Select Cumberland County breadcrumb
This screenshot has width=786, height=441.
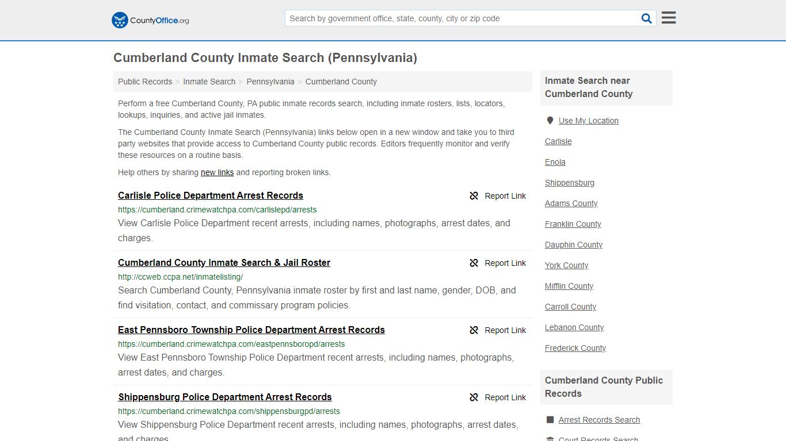(x=341, y=82)
